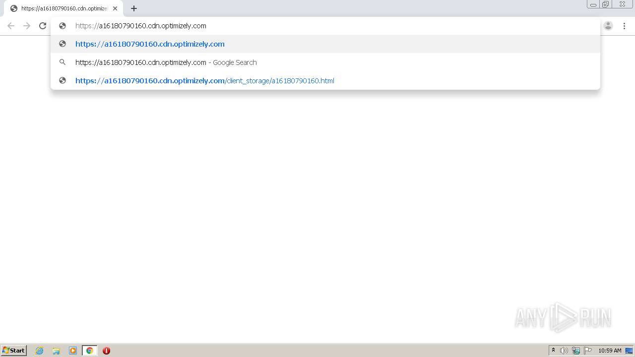Click the Chrome taskbar button

point(90,351)
